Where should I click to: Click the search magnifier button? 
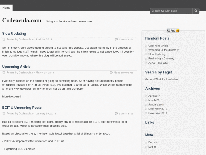(x=196, y=11)
